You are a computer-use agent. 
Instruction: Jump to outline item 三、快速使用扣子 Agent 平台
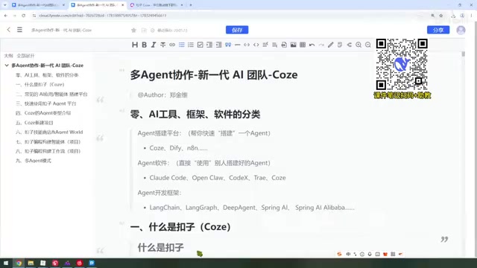[46, 103]
